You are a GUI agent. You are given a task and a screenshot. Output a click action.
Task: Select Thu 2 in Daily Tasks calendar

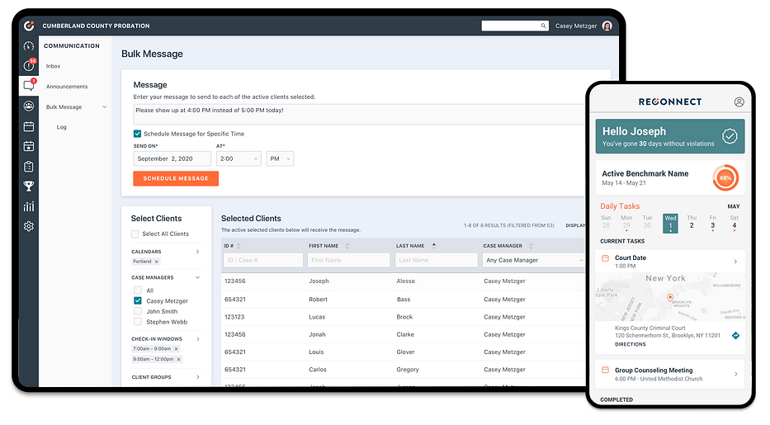point(692,222)
